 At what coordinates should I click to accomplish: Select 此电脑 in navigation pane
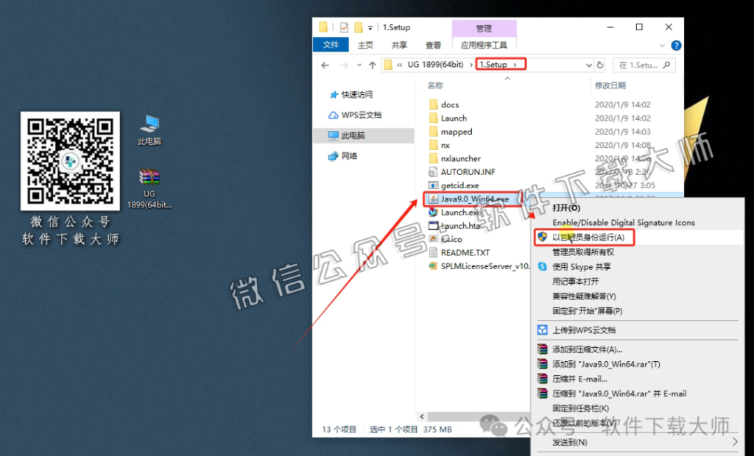point(363,135)
